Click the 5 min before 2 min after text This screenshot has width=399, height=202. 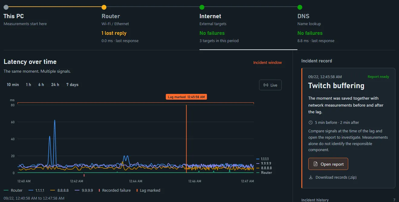click(337, 123)
